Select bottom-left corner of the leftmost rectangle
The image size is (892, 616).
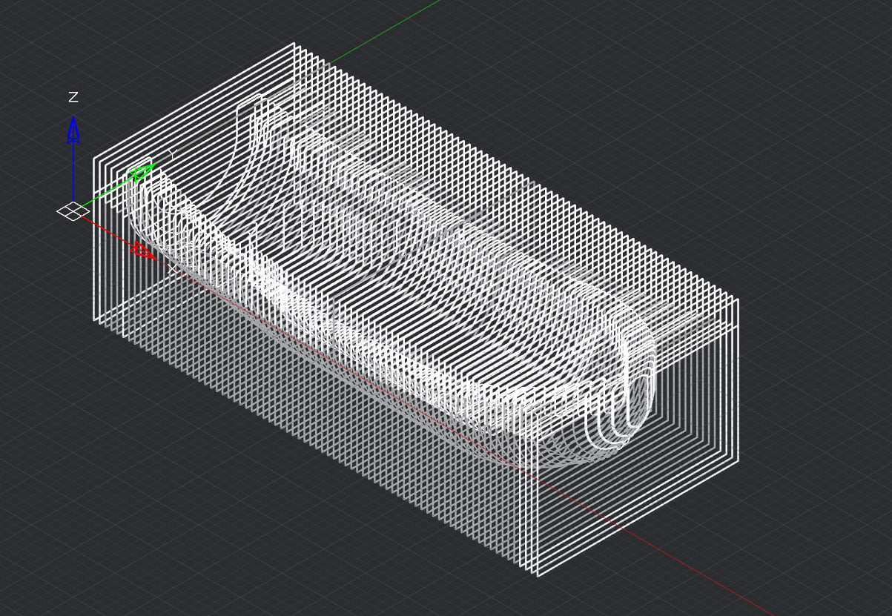(94, 320)
